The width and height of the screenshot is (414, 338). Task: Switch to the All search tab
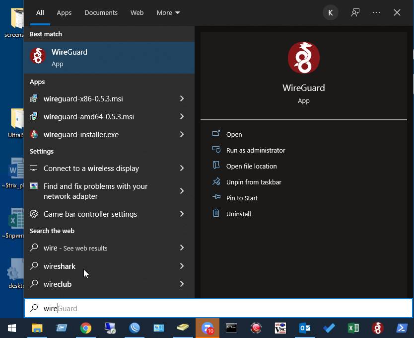click(x=40, y=13)
